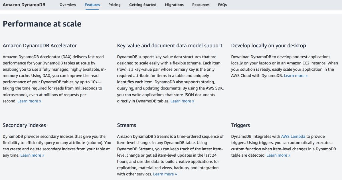Click the Amazon DynamoDB Accelerator heading
This screenshot has width=342, height=180.
click(x=40, y=46)
